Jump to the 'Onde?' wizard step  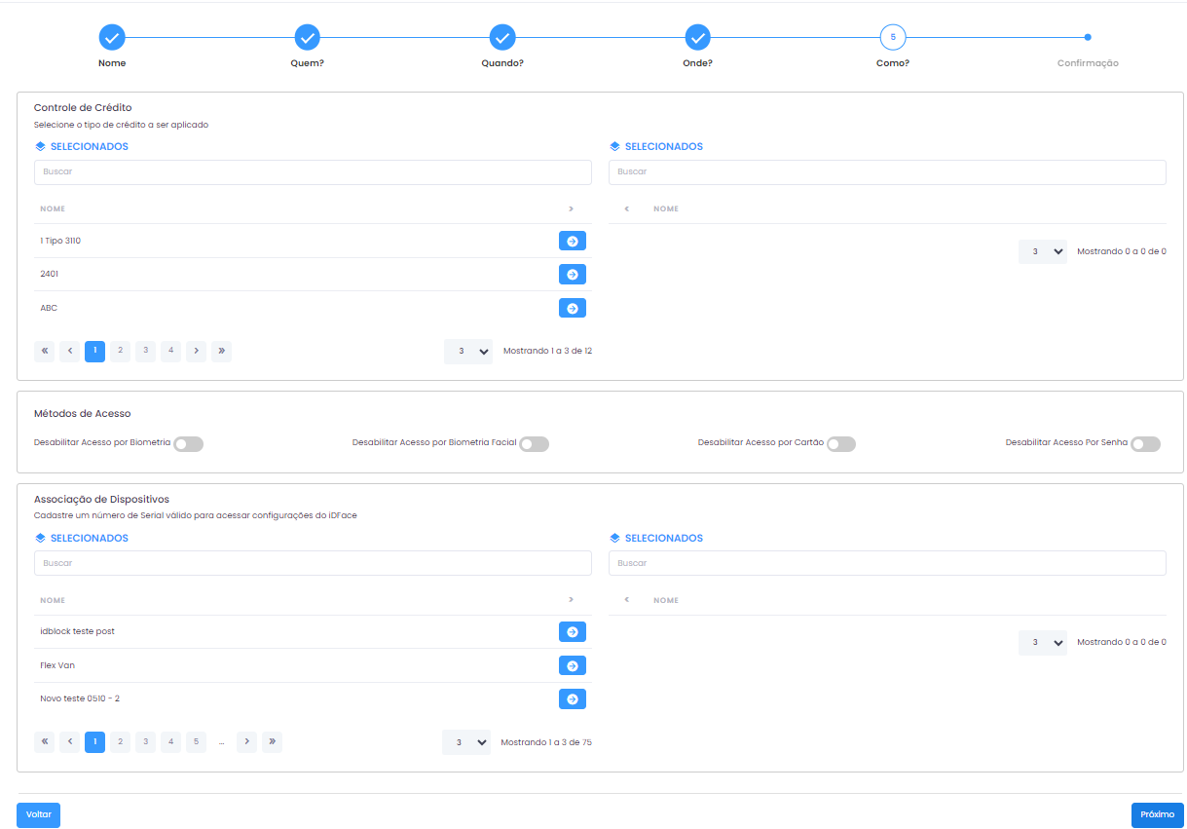[697, 38]
